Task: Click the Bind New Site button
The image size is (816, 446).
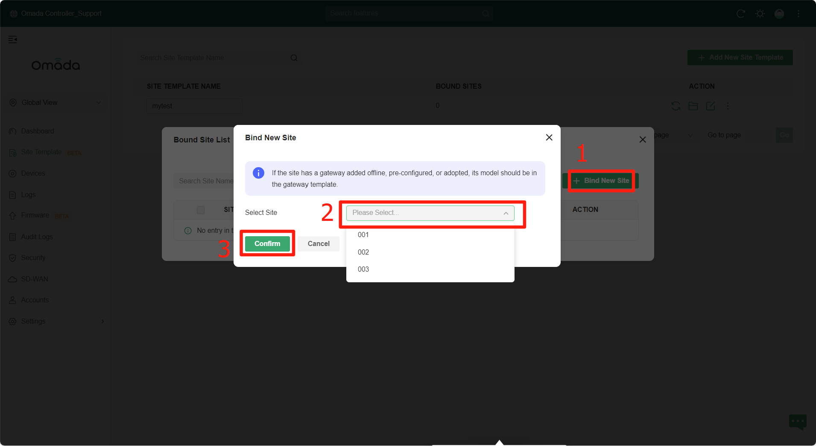Action: tap(600, 181)
